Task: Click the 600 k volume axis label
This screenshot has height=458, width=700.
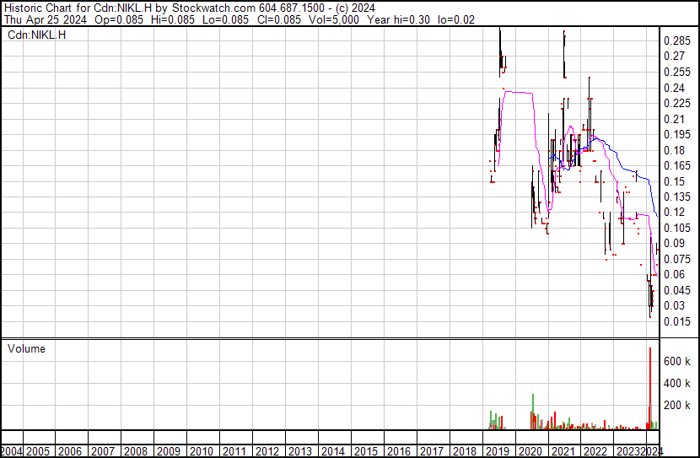Action: [x=677, y=361]
